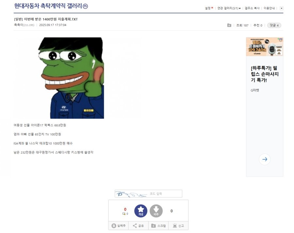Click the blue arrow in the ad panel
Viewport: 294px width, 233px height.
pos(265,159)
